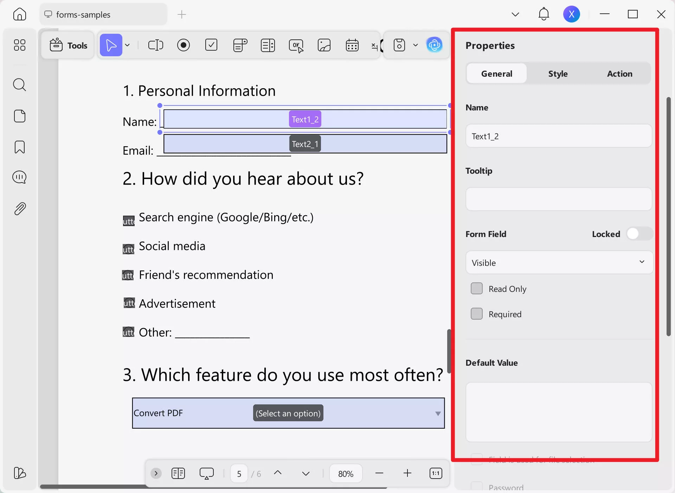Open the Visible form field dropdown
Screen dimensions: 675x493
tap(558, 262)
